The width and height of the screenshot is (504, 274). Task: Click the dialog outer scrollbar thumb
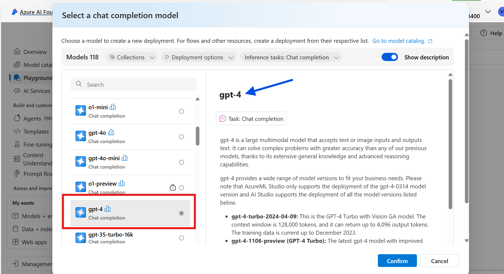pyautogui.click(x=467, y=121)
